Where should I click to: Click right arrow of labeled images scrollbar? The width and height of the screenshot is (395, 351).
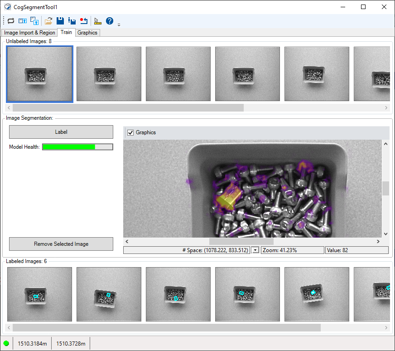click(x=386, y=327)
